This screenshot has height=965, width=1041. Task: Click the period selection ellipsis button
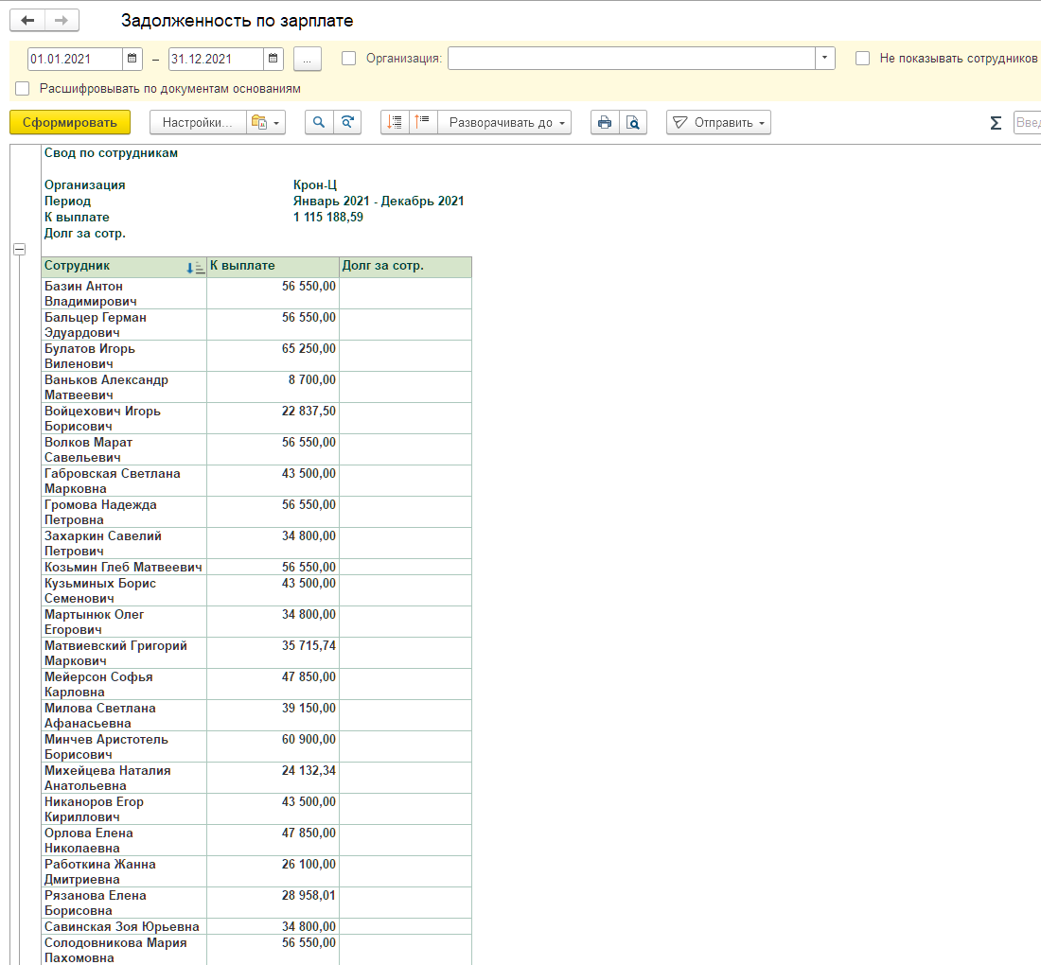(307, 59)
